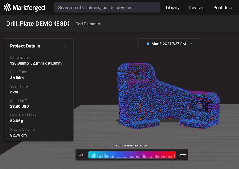Viewport: 239px width, 169px height.
Task: Click the Markforged wordmark text
Action: [29, 7]
